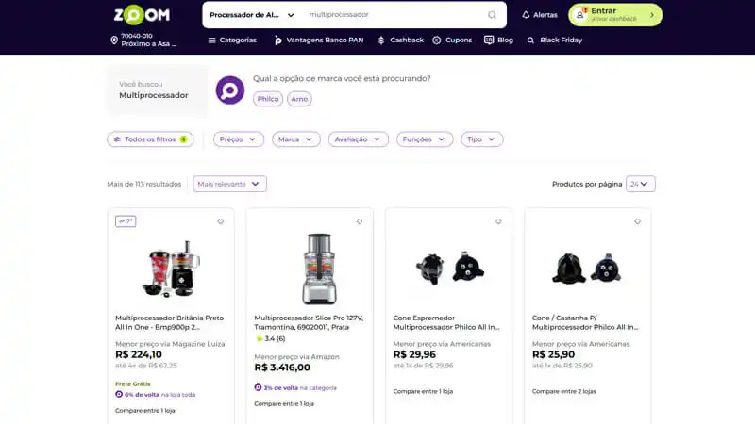755x424 pixels.
Task: Click the location pin icon
Action: click(114, 41)
